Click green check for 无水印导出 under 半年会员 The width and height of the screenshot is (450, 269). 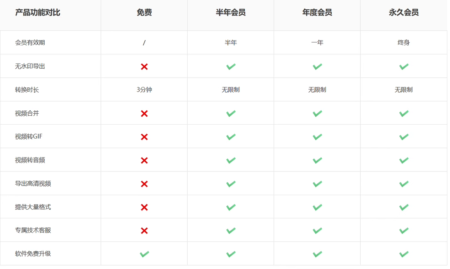point(231,66)
